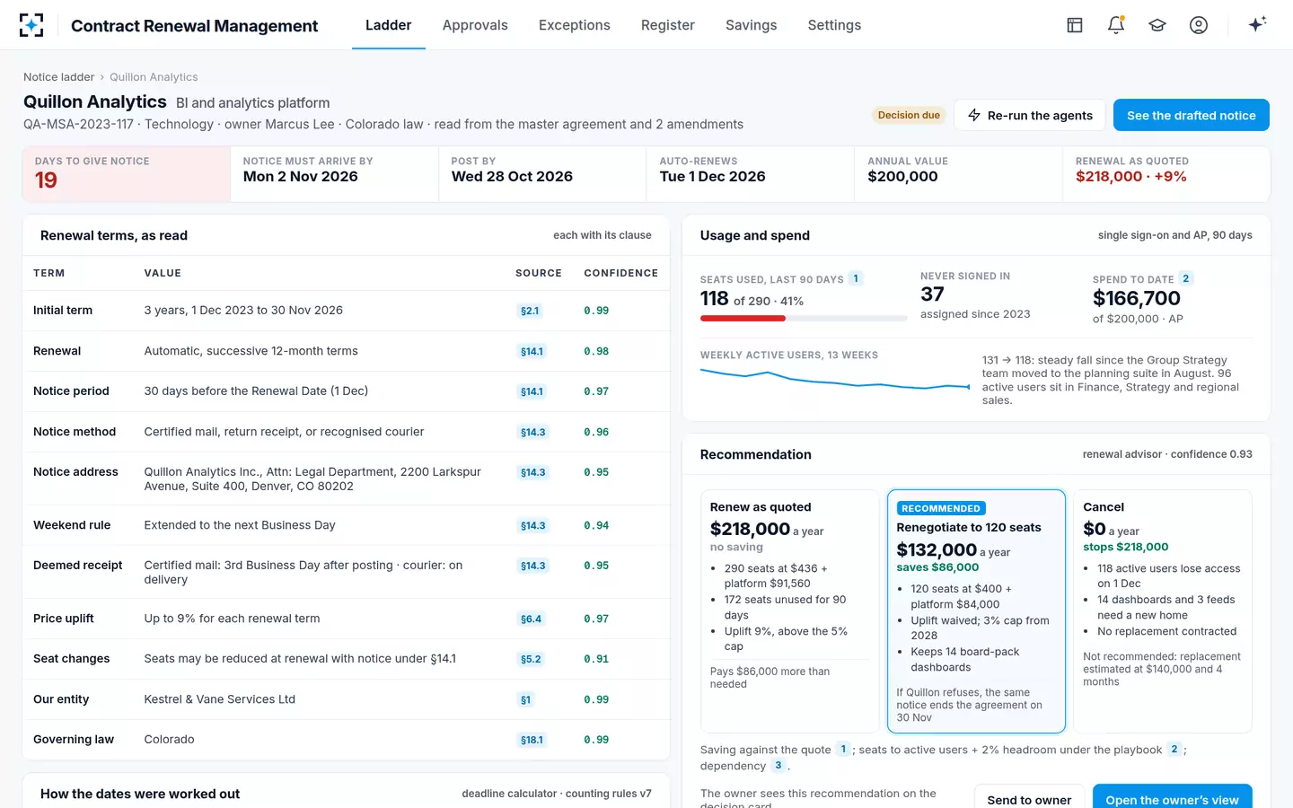Open the user account icon

coord(1199,25)
